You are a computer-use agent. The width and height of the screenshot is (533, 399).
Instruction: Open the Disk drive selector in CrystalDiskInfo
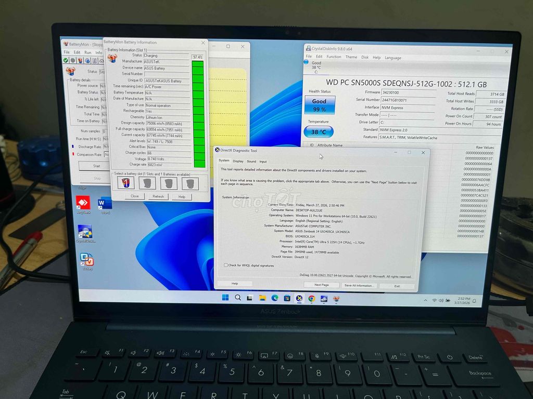[x=364, y=58]
